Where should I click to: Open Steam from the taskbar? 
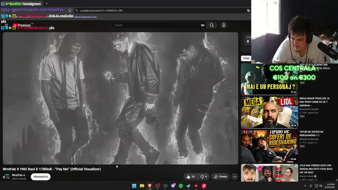click(188, 186)
